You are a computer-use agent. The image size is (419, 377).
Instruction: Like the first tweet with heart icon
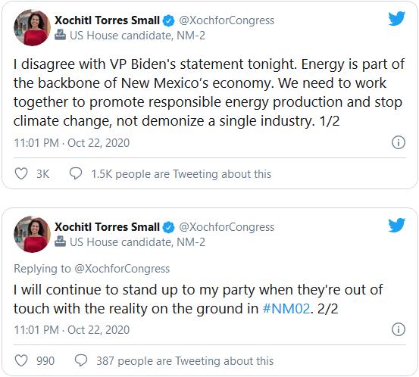pyautogui.click(x=21, y=174)
